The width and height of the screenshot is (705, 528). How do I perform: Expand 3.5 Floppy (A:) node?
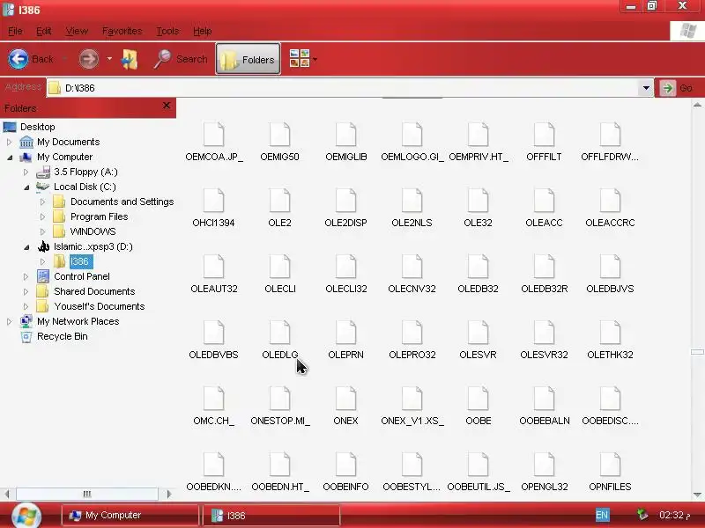pos(26,172)
